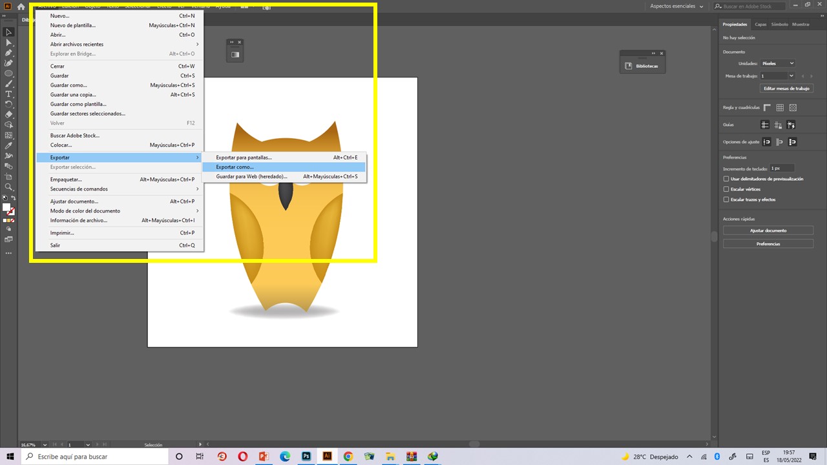Switch to the Capas tab
The image size is (827, 465).
760,25
